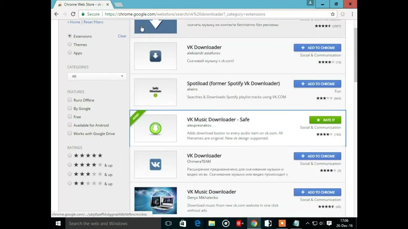
Task: Filter by two stars & up
Action: (69, 183)
